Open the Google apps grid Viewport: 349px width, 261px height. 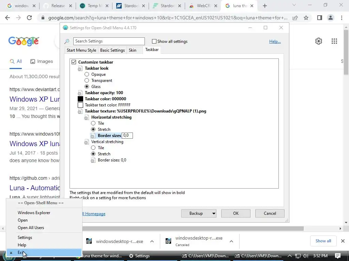coord(334,41)
